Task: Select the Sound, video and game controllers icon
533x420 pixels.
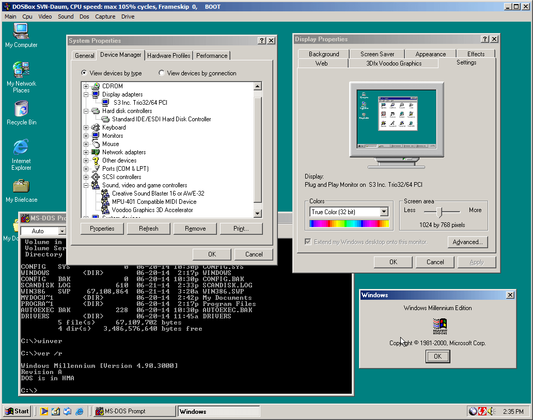Action: point(96,185)
